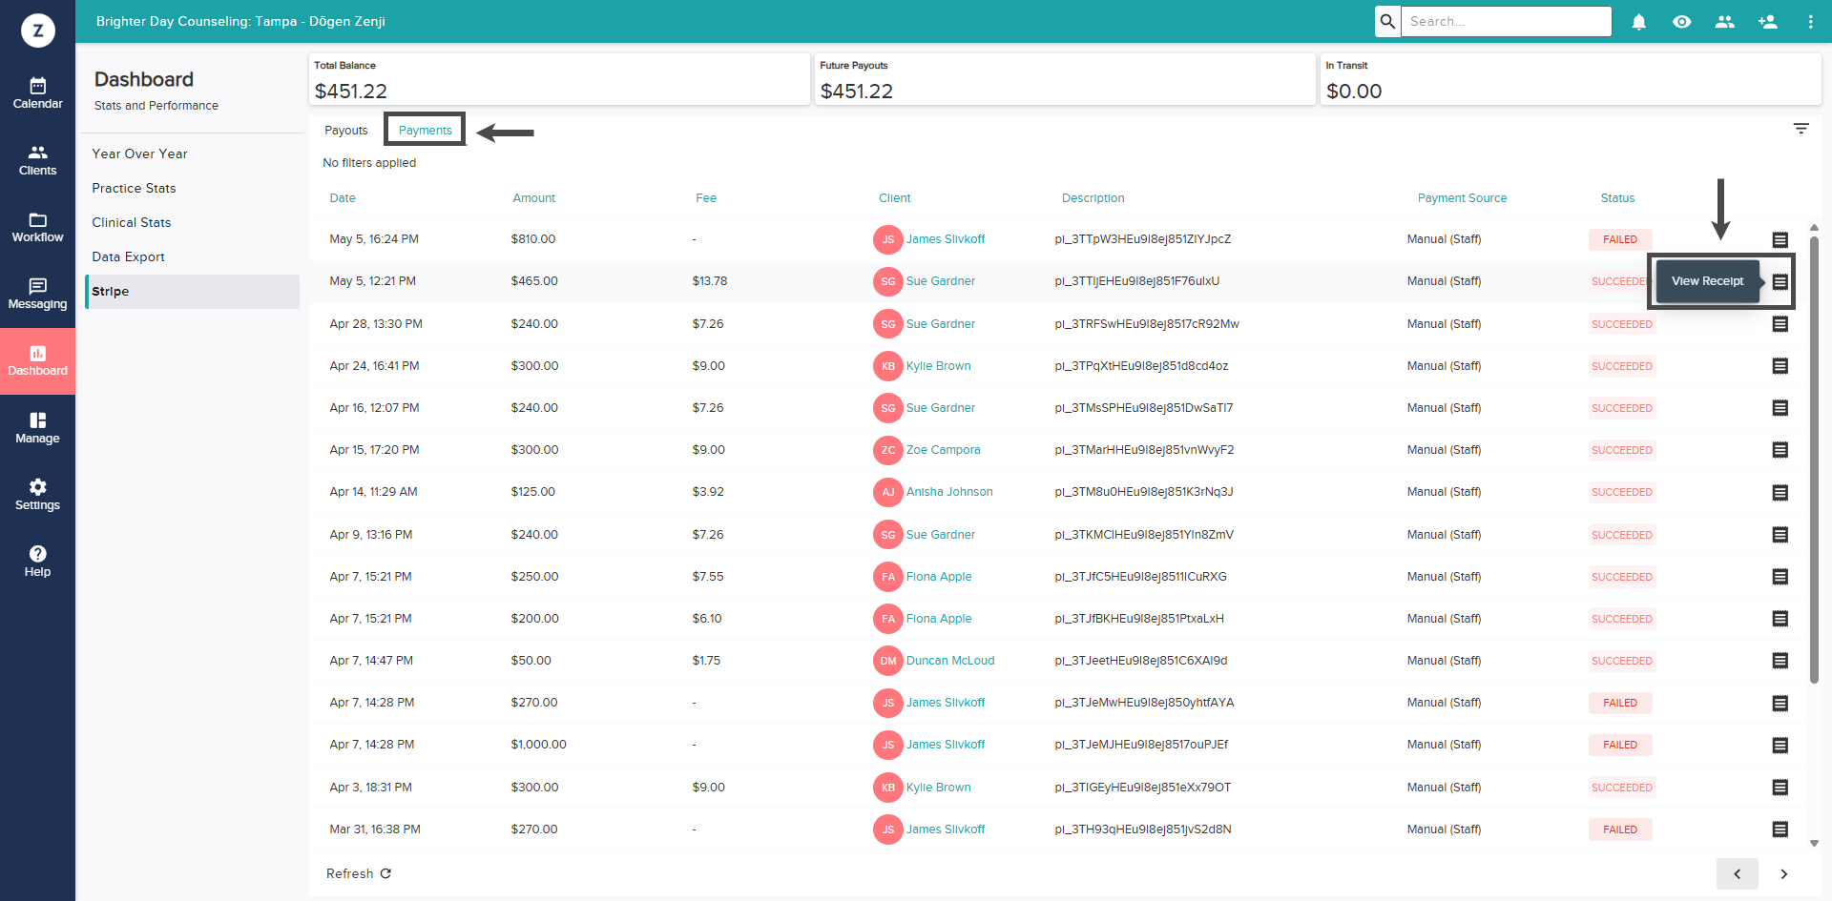1832x901 pixels.
Task: Sort by the Amount column header
Action: 534,198
